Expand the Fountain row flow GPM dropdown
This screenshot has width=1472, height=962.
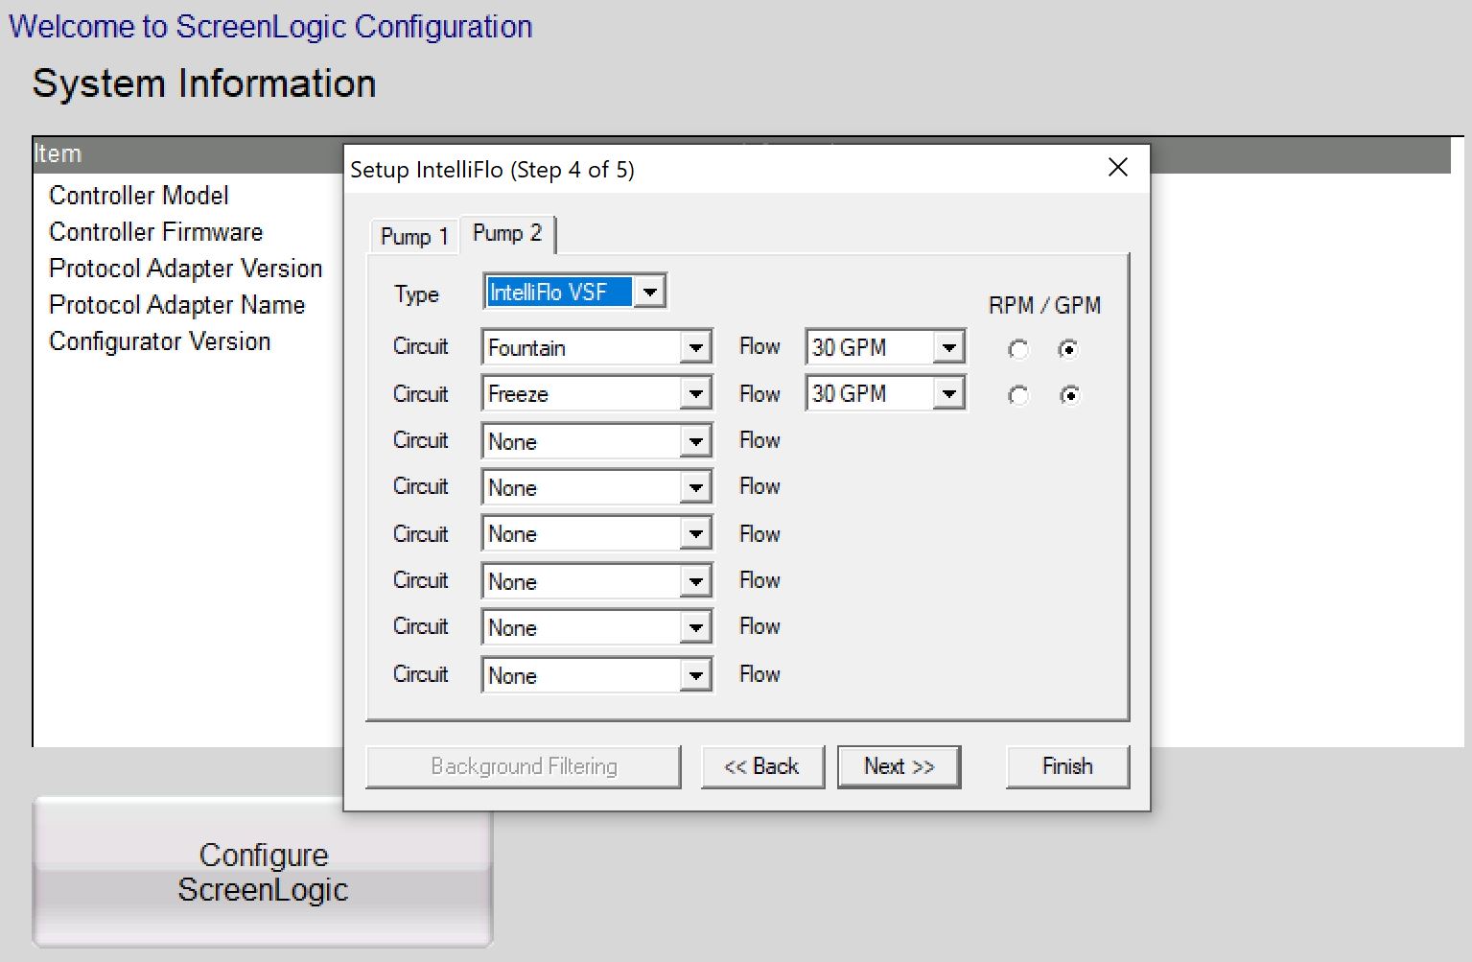click(948, 347)
